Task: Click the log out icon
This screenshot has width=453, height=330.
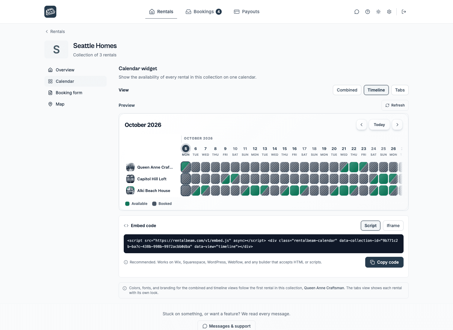Action: pyautogui.click(x=404, y=12)
